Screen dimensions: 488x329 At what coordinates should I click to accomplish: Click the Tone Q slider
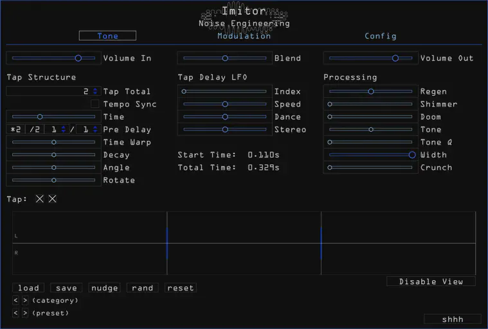tap(371, 142)
